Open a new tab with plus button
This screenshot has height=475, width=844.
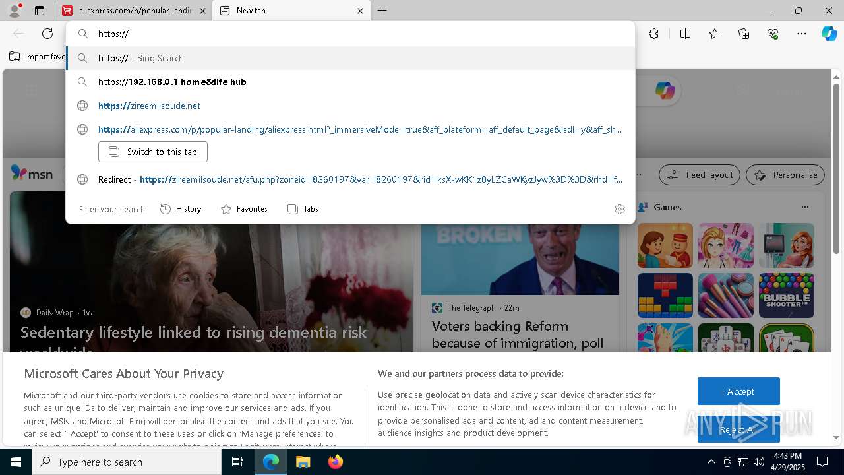click(x=382, y=11)
